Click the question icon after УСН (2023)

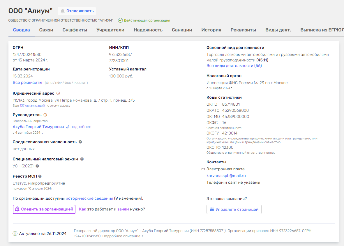tap(37, 166)
